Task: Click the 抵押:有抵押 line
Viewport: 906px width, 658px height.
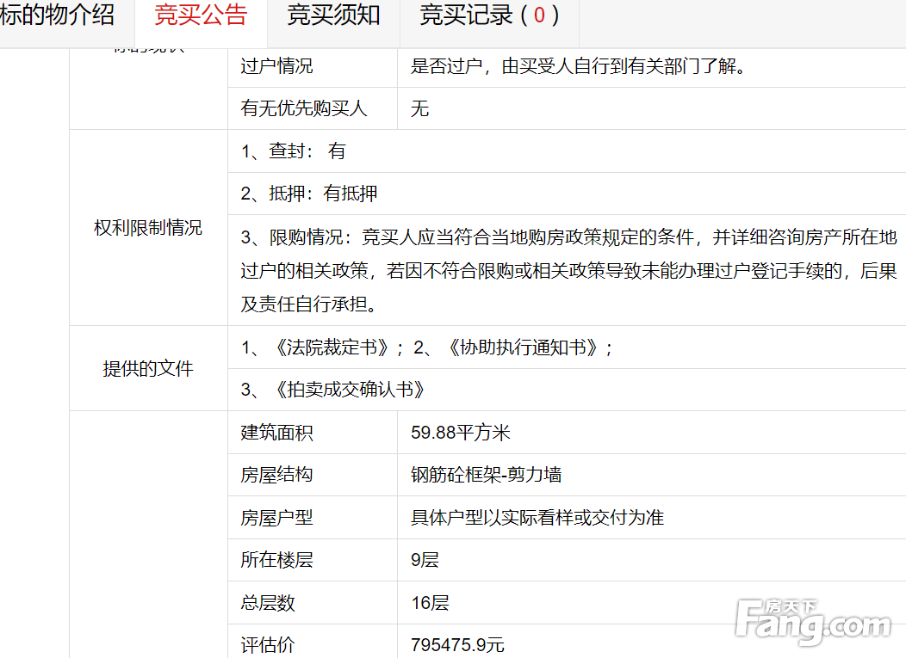Action: click(x=309, y=194)
